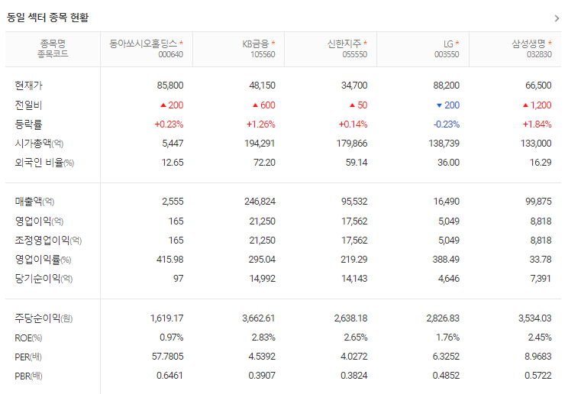The image size is (568, 394).
Task: Open 동아쏘시오홀딩스 stock header link
Action: [143, 44]
